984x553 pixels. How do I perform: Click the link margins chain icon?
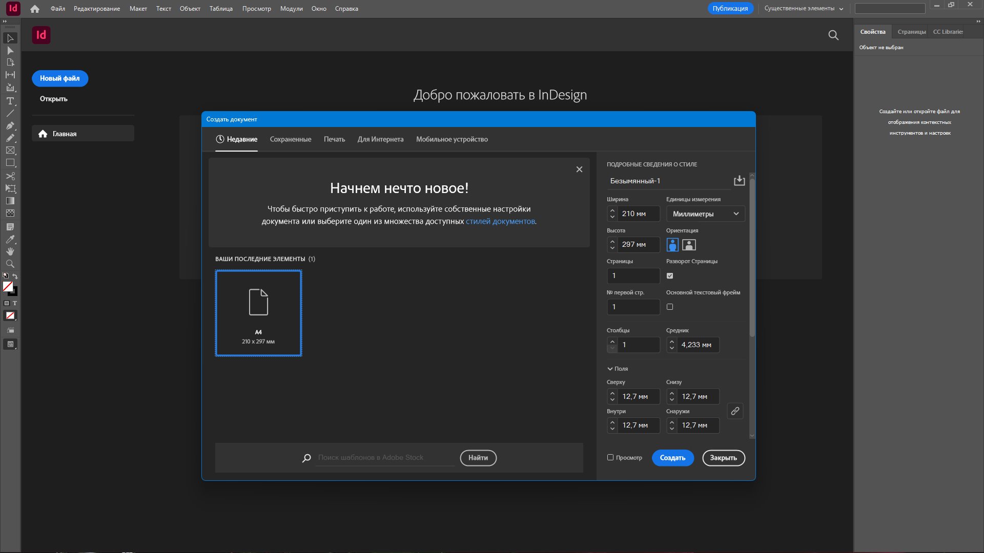point(735,411)
